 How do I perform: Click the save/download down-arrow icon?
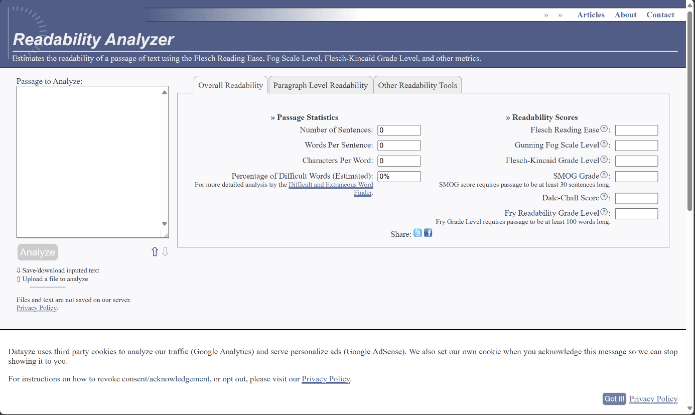point(165,252)
